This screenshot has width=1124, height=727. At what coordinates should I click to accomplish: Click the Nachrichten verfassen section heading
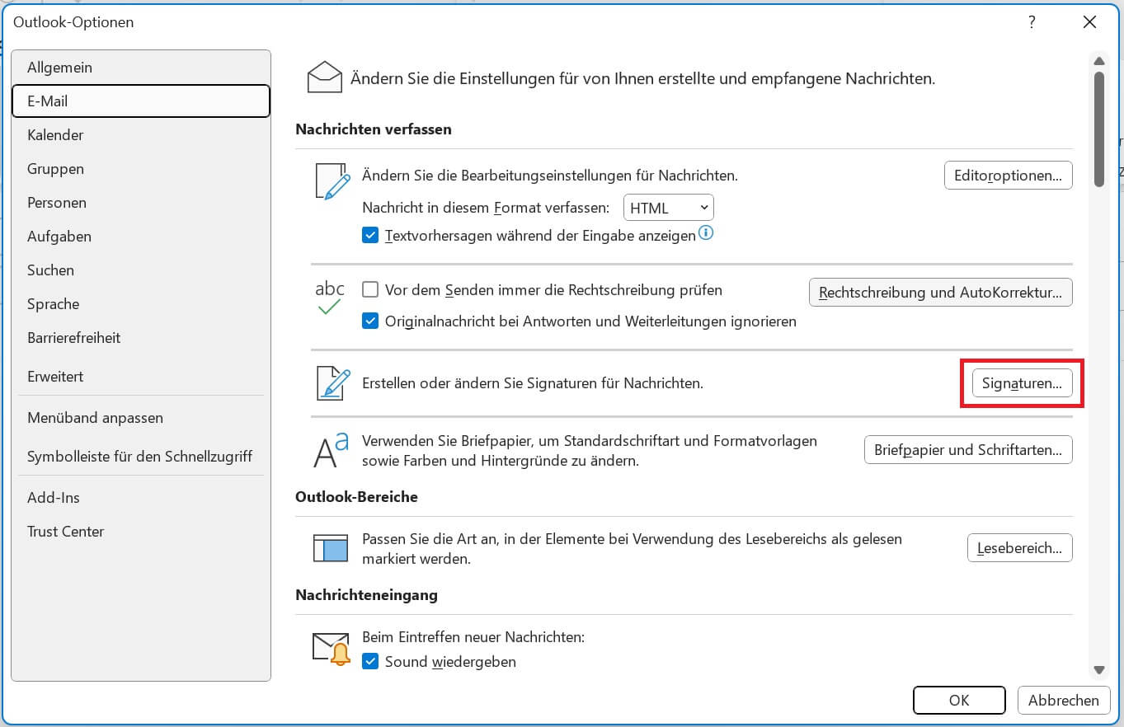pyautogui.click(x=374, y=129)
